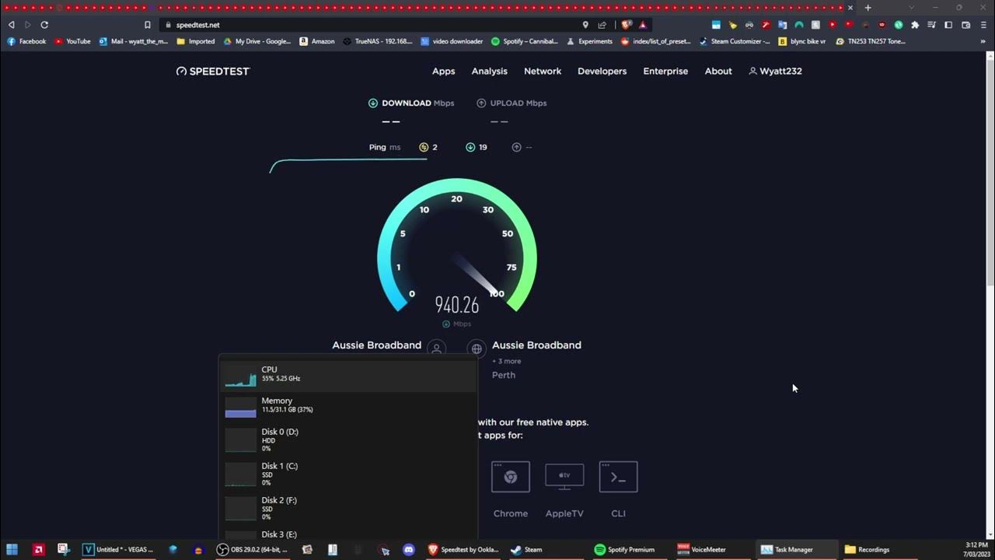Open the My Drive - Google bookmark
This screenshot has height=560, width=995.
click(x=257, y=41)
